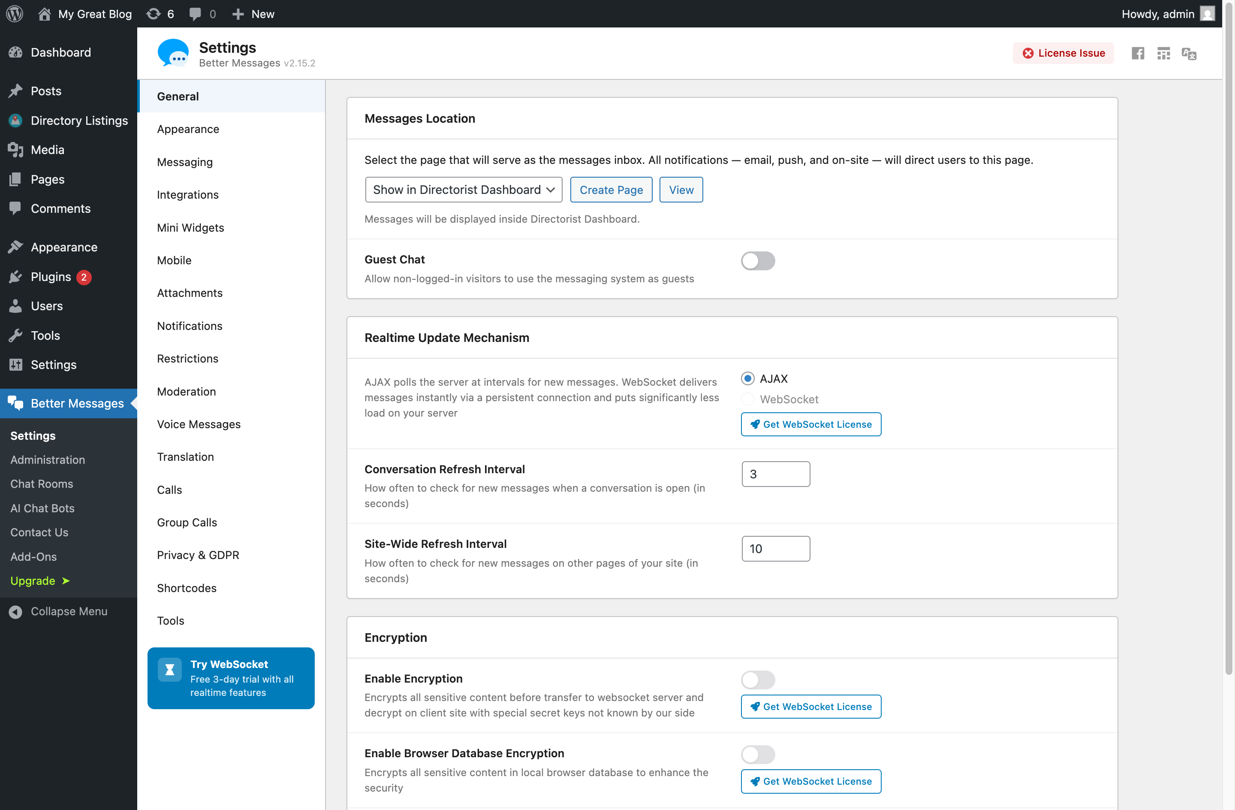Click the sliders icon for WordPress Settings
1235x810 pixels.
point(15,365)
